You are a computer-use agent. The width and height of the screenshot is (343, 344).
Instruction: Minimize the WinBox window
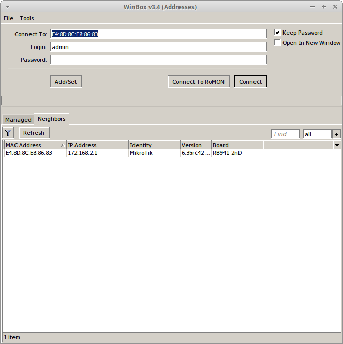[x=312, y=7]
